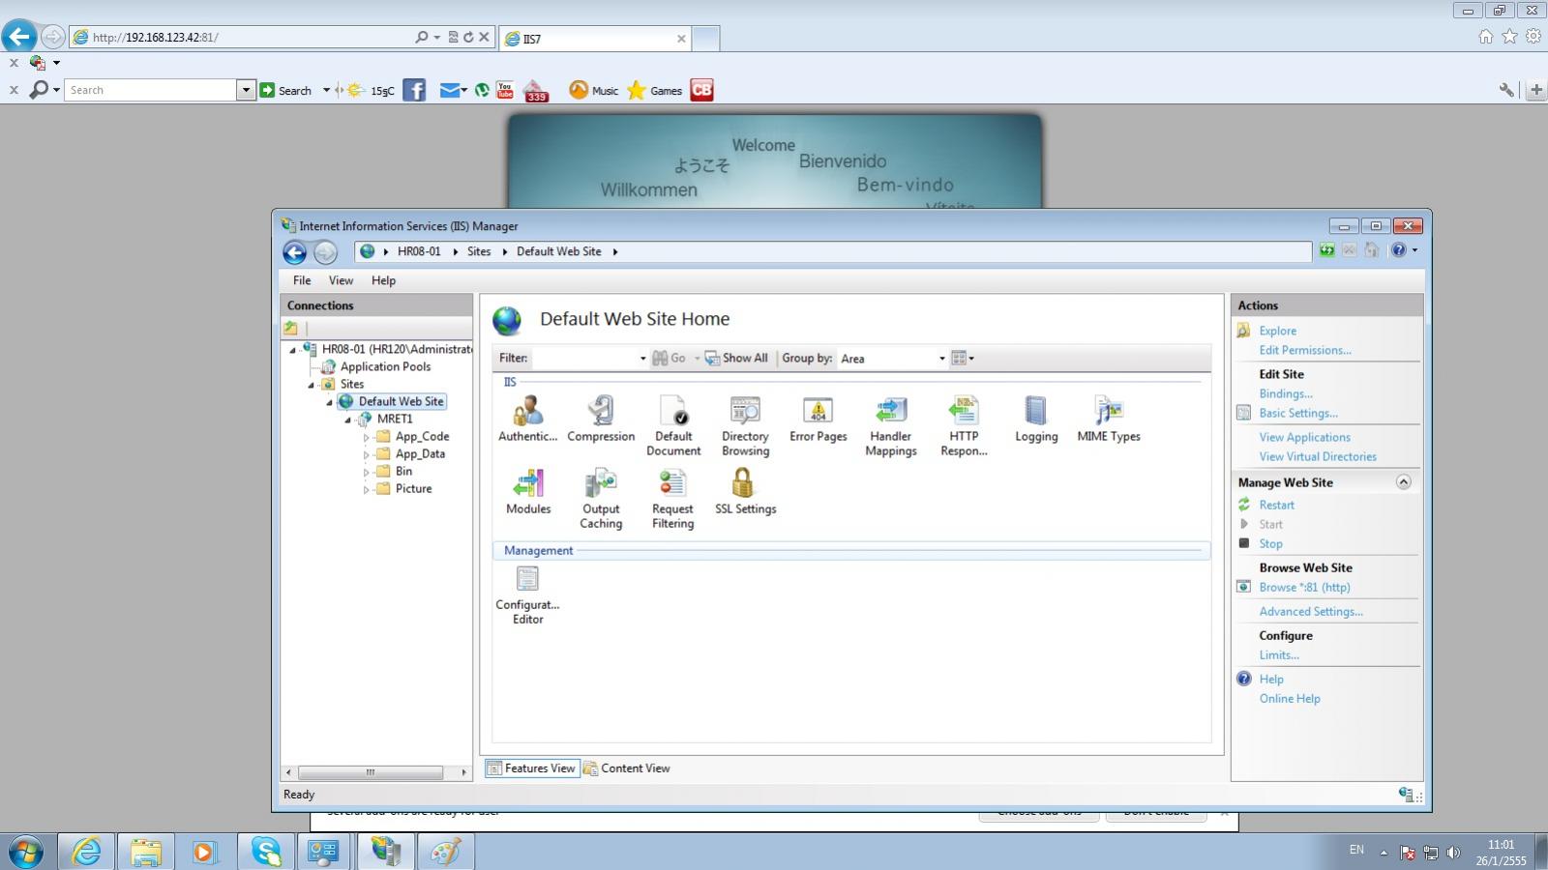Switch to Content View tab

click(627, 768)
